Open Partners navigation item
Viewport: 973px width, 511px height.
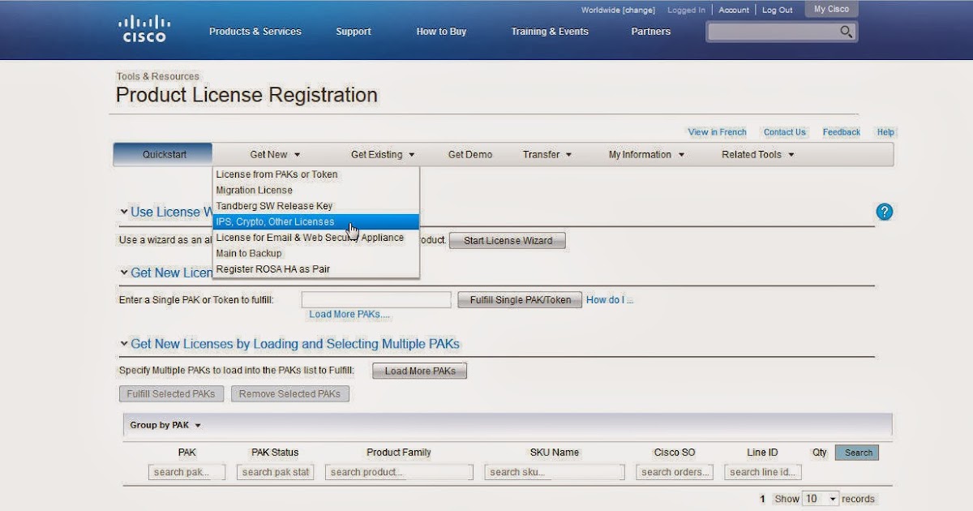[x=651, y=32]
